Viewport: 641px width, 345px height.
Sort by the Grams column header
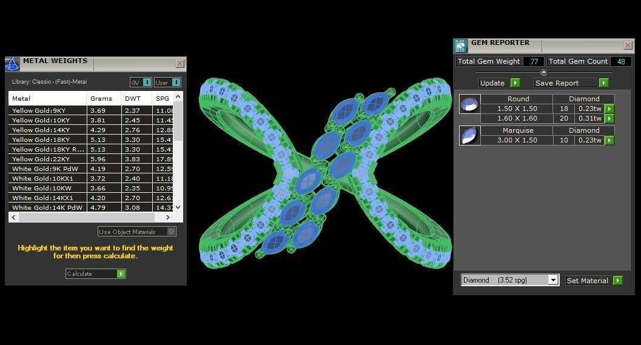pyautogui.click(x=104, y=98)
